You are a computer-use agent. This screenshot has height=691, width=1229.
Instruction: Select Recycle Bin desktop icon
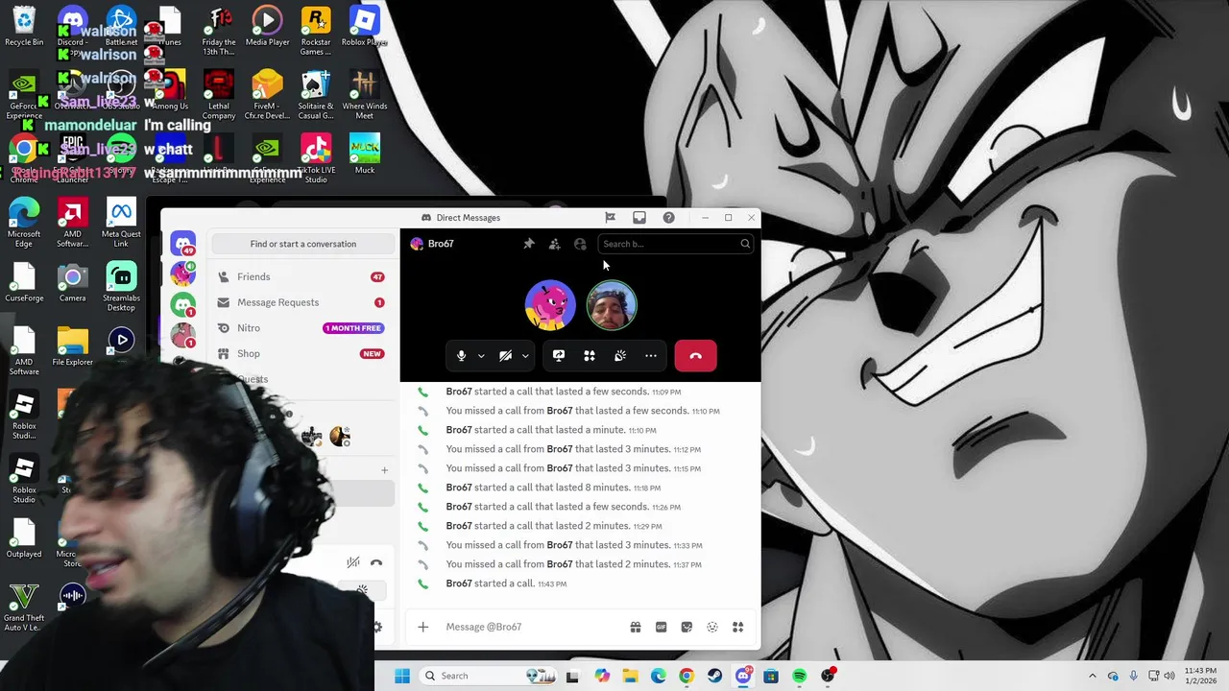pyautogui.click(x=24, y=26)
